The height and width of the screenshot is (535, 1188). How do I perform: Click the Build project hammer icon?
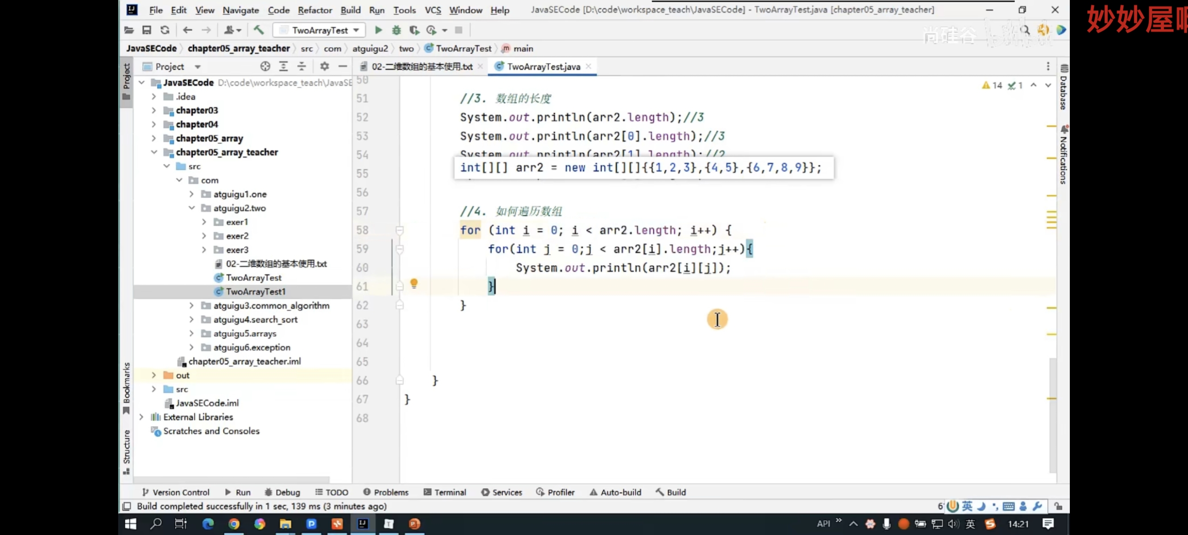pos(259,30)
